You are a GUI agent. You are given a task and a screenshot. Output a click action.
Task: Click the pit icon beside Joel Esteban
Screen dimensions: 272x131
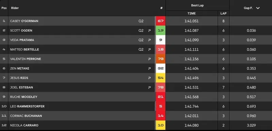(x=149, y=87)
